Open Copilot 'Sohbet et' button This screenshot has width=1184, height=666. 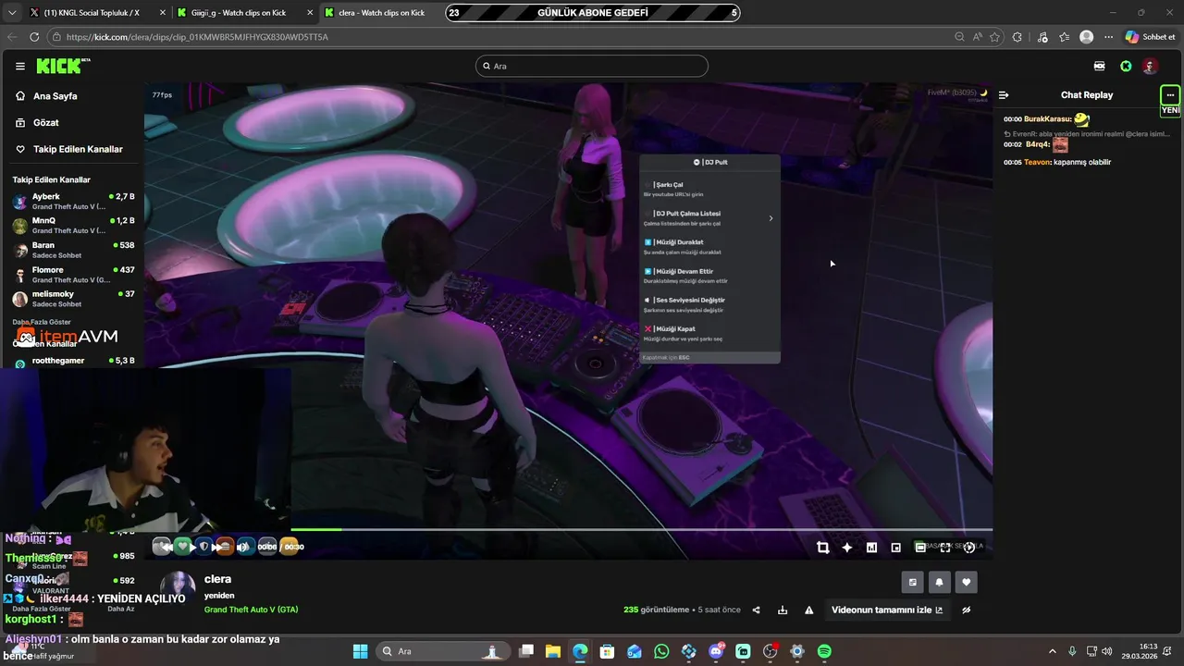(1150, 37)
